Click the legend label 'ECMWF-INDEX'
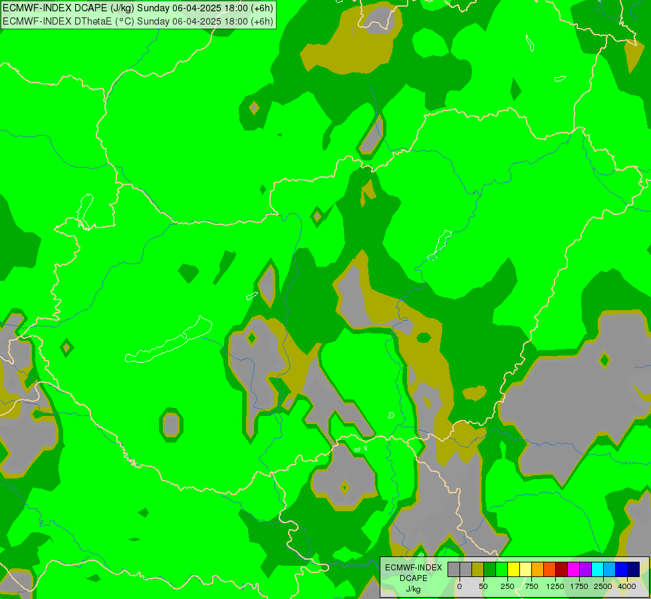This screenshot has height=599, width=651. pos(414,568)
